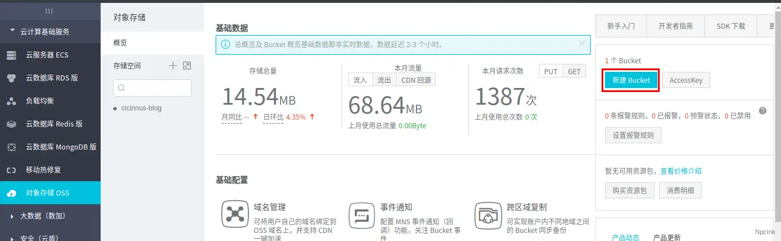The width and height of the screenshot is (781, 241).
Task: Collapse the 云计算基础服务 section
Action: tap(13, 31)
